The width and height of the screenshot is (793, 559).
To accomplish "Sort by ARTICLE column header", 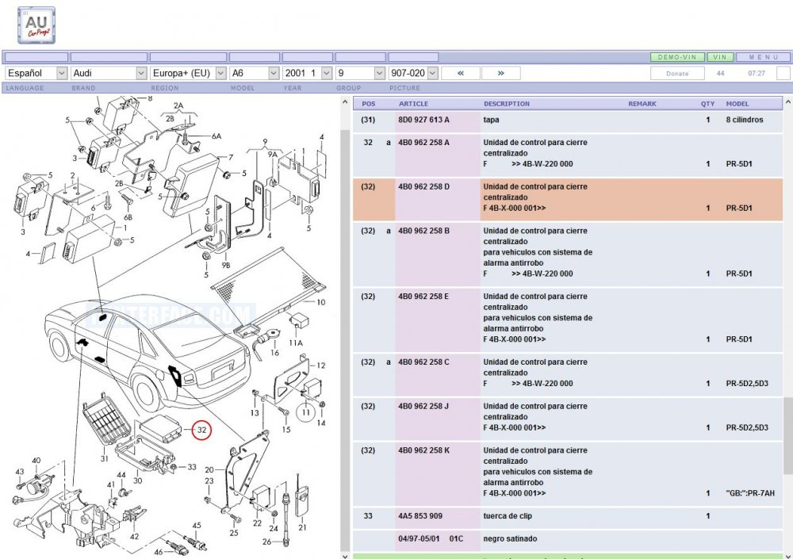I will [x=413, y=104].
